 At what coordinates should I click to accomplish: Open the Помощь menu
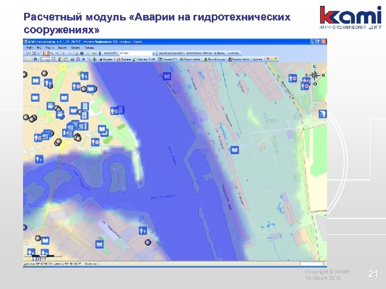point(89,48)
